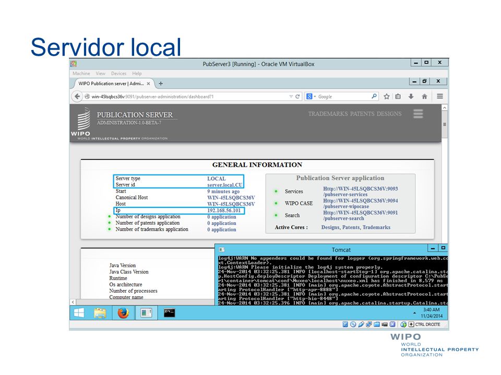The width and height of the screenshot is (501, 375).
Task: Open Server Manager from the taskbar
Action: tap(146, 313)
